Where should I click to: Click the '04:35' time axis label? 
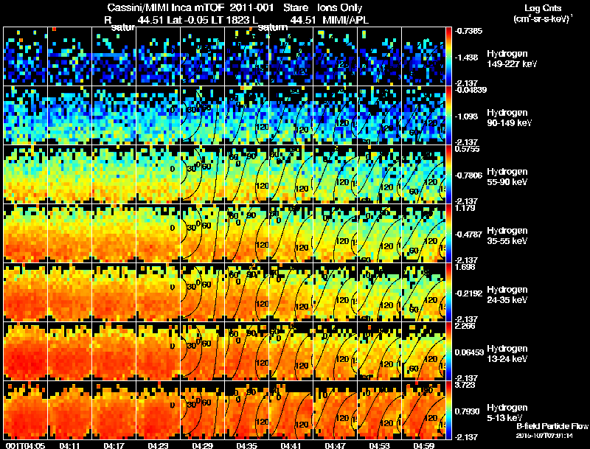tap(246, 445)
